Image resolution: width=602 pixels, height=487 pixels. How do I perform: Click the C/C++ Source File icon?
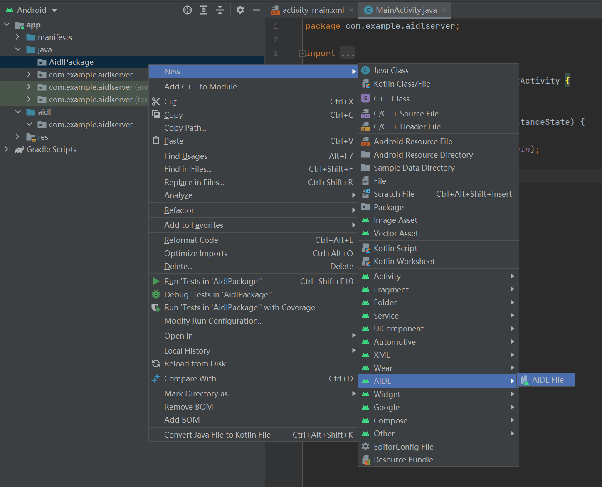[365, 114]
